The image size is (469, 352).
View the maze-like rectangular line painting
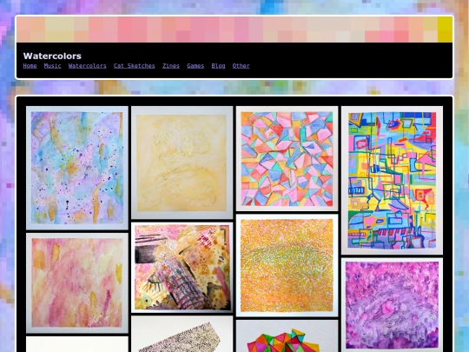pyautogui.click(x=392, y=180)
